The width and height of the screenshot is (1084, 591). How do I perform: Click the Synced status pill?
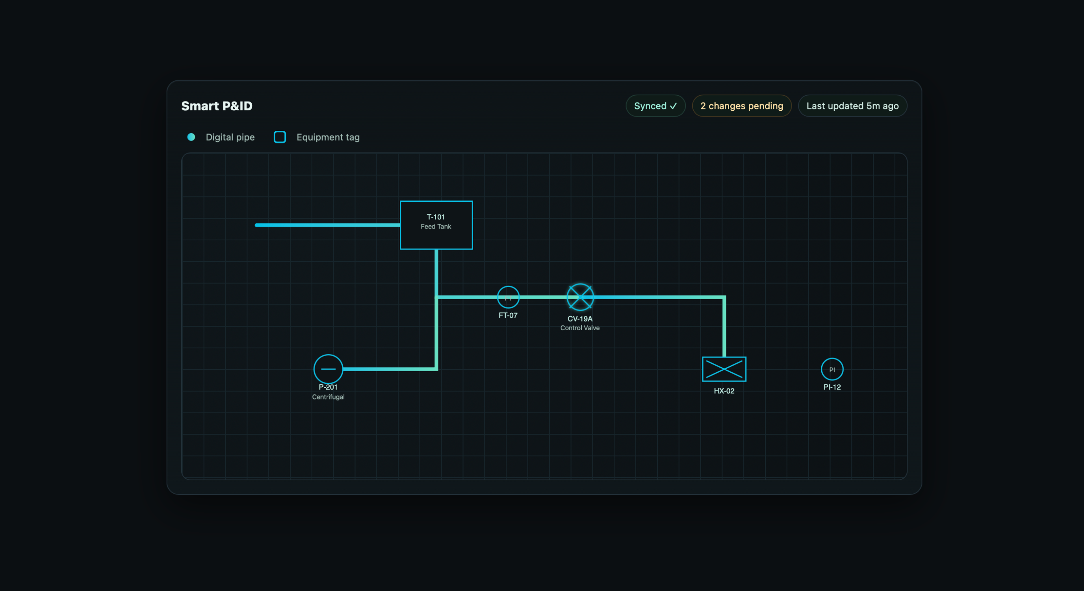[x=655, y=106]
